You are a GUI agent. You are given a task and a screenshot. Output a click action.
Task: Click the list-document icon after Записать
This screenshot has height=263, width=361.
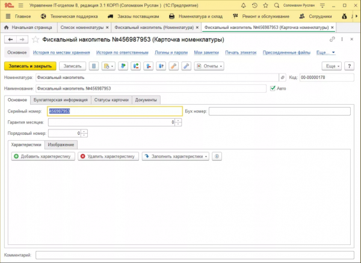tap(94, 66)
